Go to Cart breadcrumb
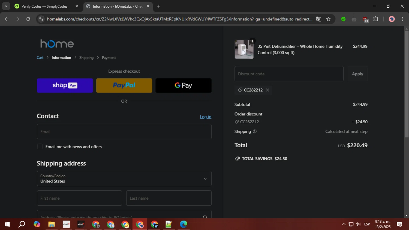Screen dimensions: 409x230 click(x=40, y=58)
